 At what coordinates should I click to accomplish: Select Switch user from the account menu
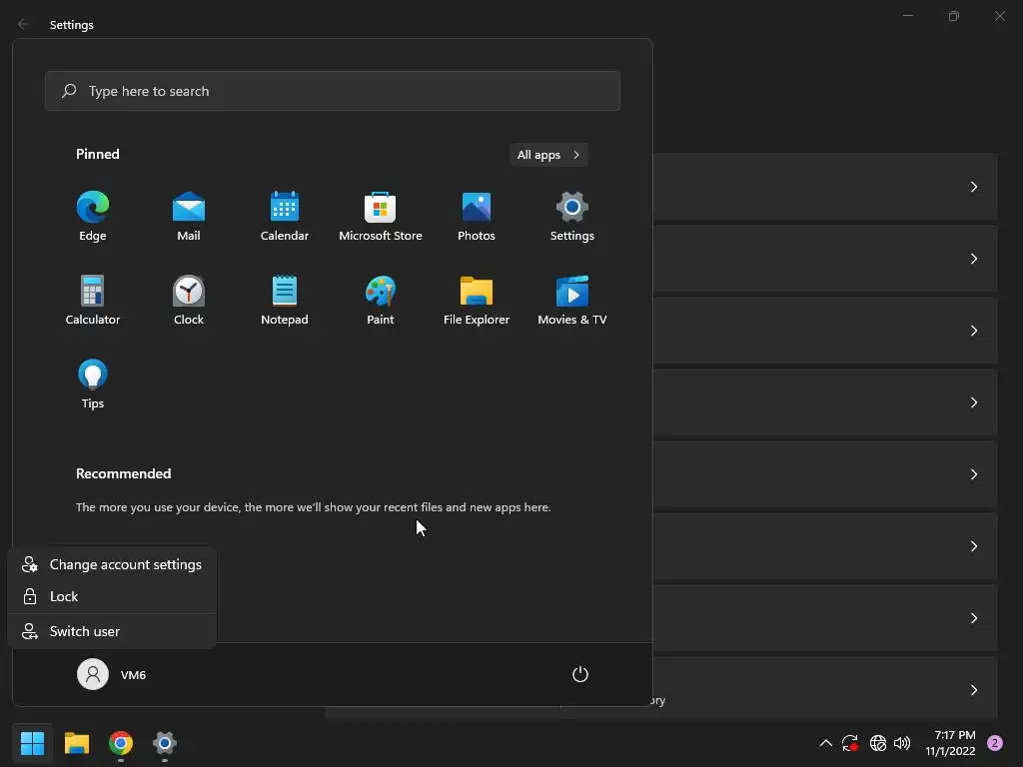112,631
